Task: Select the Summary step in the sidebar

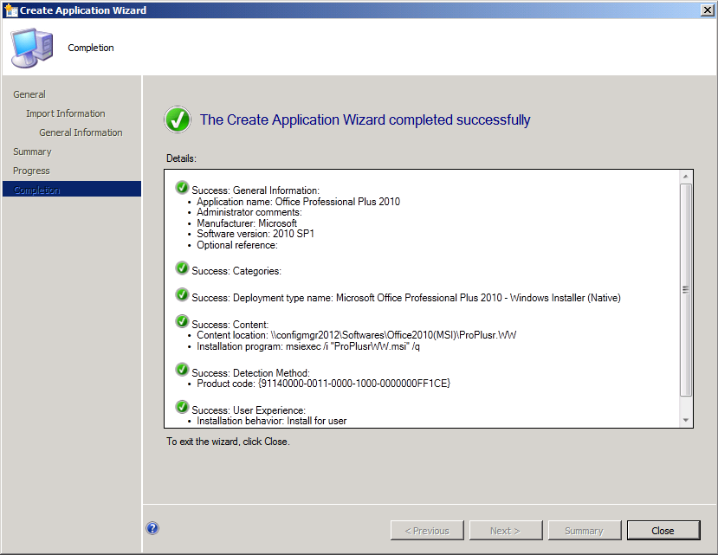Action: [x=32, y=151]
